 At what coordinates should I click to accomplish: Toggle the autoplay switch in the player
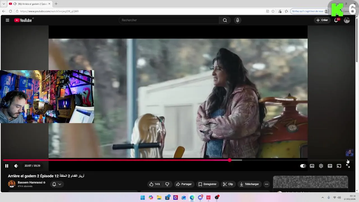(303, 166)
